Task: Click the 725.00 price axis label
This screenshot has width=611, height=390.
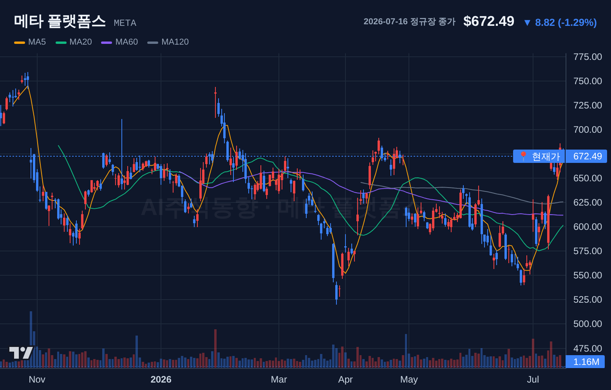Action: pos(587,105)
